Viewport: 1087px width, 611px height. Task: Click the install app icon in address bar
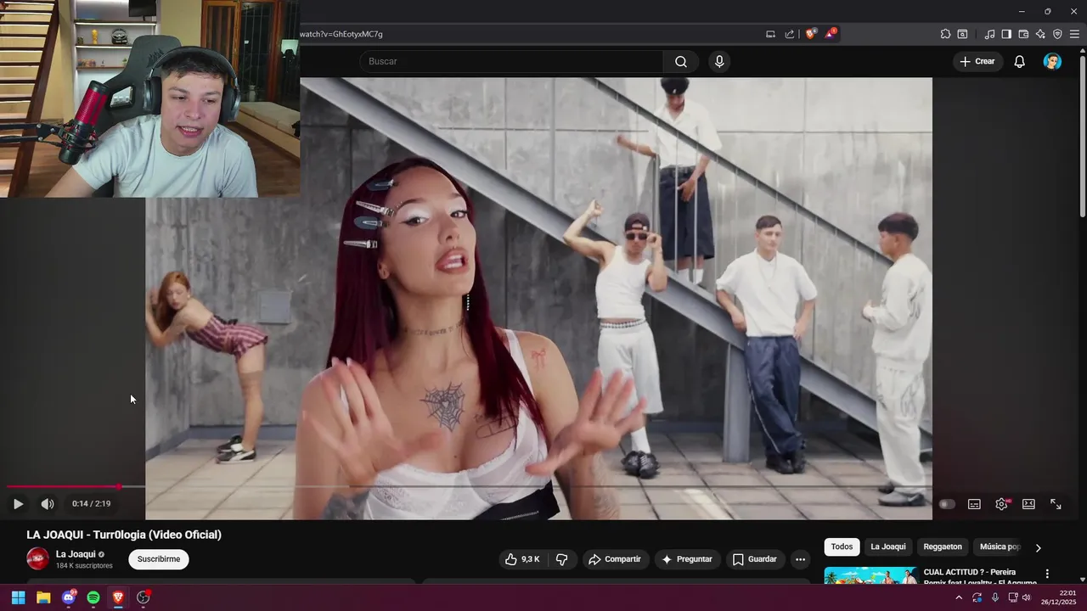(770, 34)
